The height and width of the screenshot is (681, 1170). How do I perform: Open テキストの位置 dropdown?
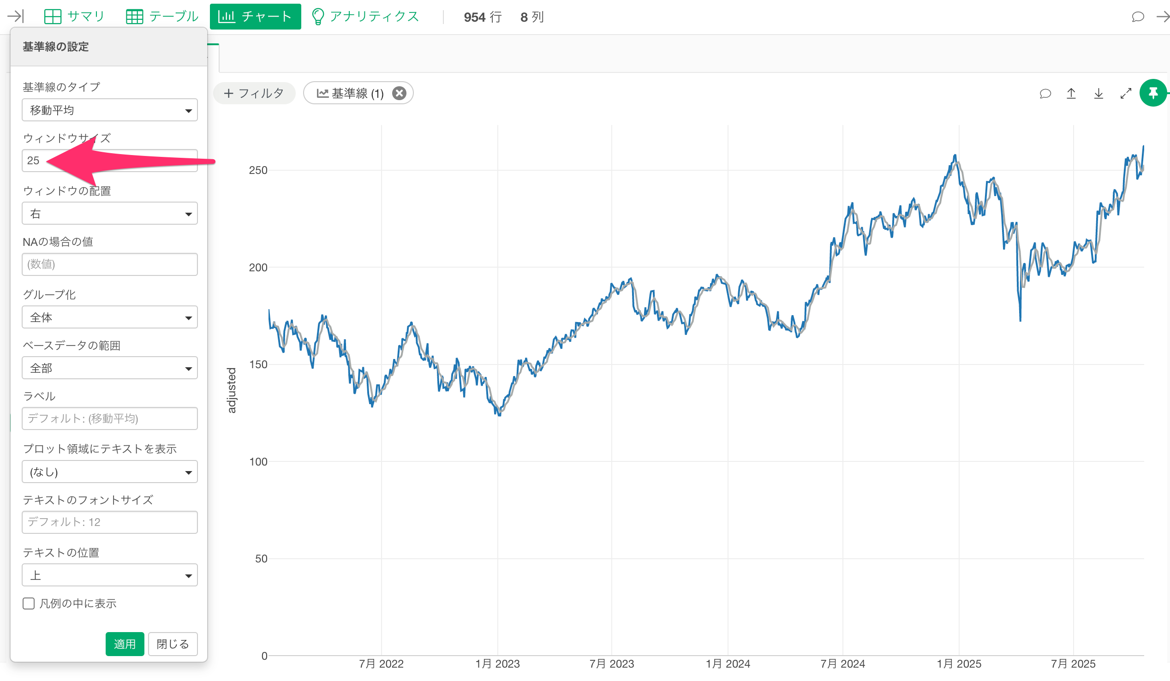[109, 575]
